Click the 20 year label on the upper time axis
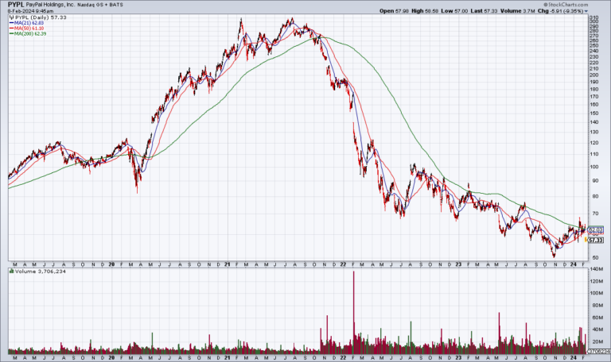Screen dimensions: 611x362 111,264
